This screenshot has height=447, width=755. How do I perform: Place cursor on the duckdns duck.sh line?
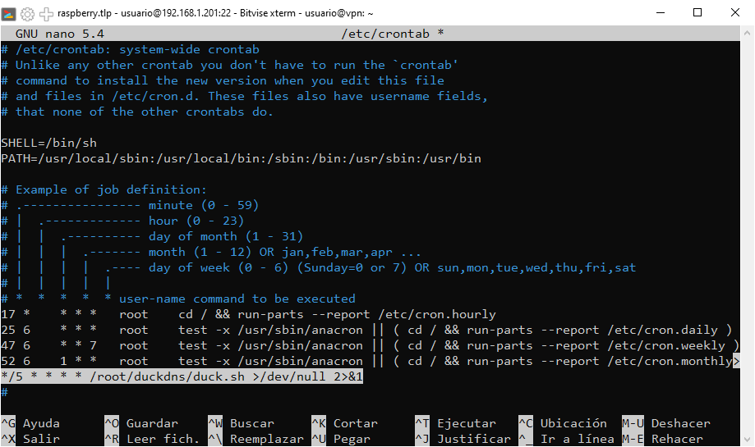182,376
